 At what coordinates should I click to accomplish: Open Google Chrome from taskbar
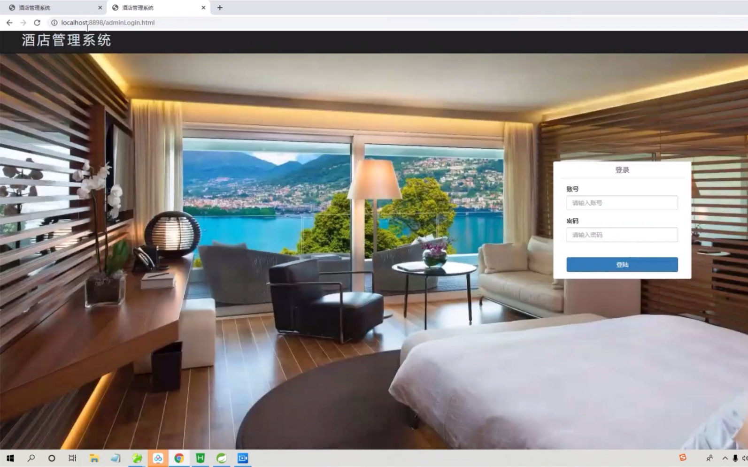(179, 458)
